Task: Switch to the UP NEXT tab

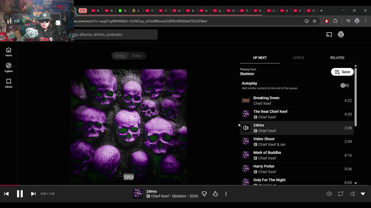Action: click(260, 58)
